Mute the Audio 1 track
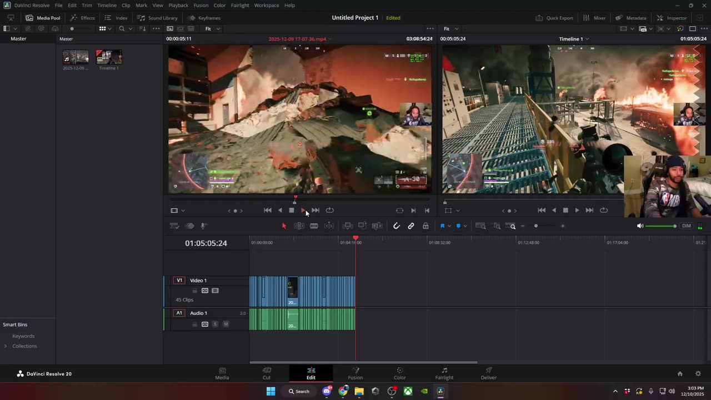 226,324
